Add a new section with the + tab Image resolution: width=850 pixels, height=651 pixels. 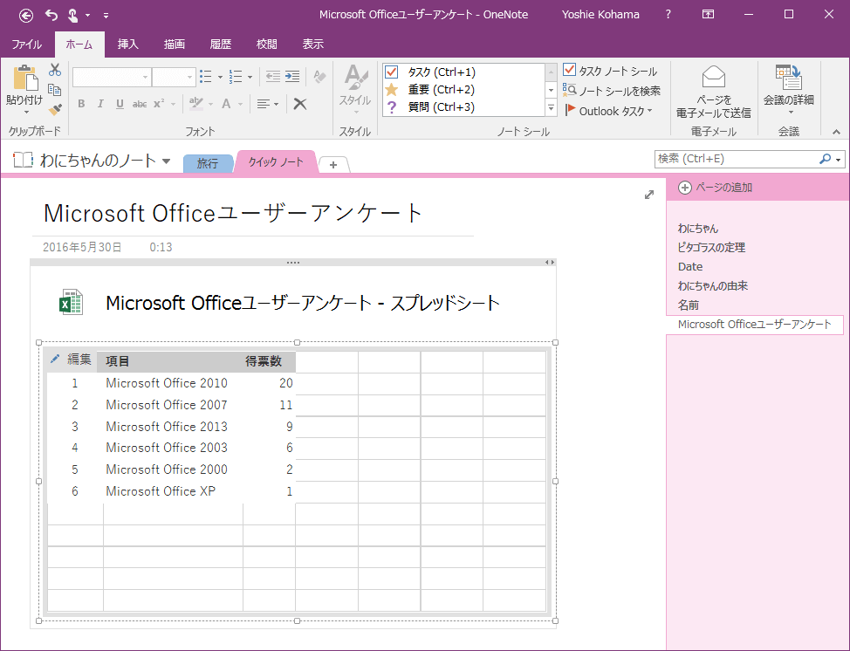[x=333, y=164]
